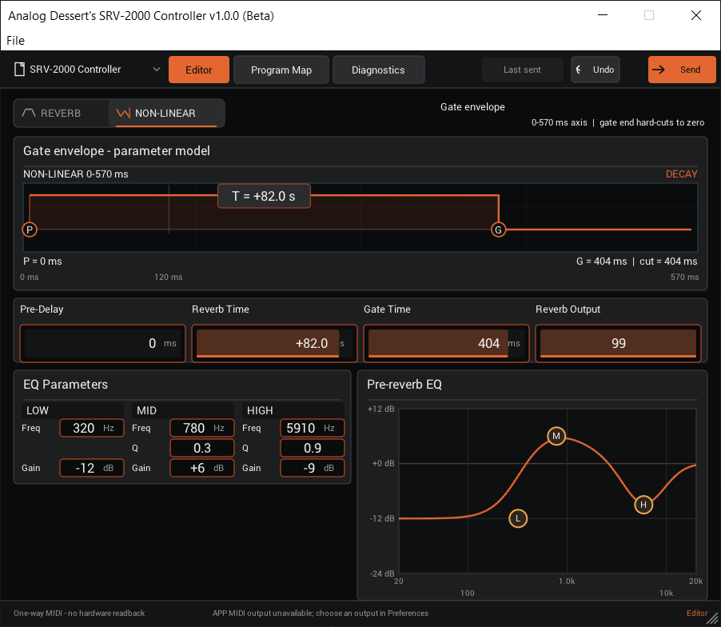
Task: Click the APP MIDI output unavailable status message
Action: pyautogui.click(x=321, y=613)
